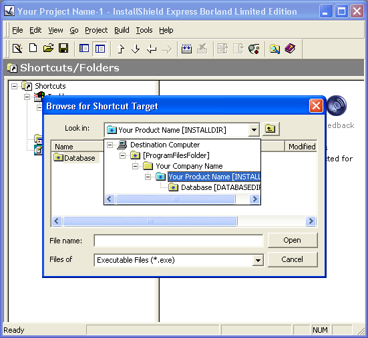Toggle the highlighted view pane toolbar button
Screen dimensions: 368x338
(100, 49)
